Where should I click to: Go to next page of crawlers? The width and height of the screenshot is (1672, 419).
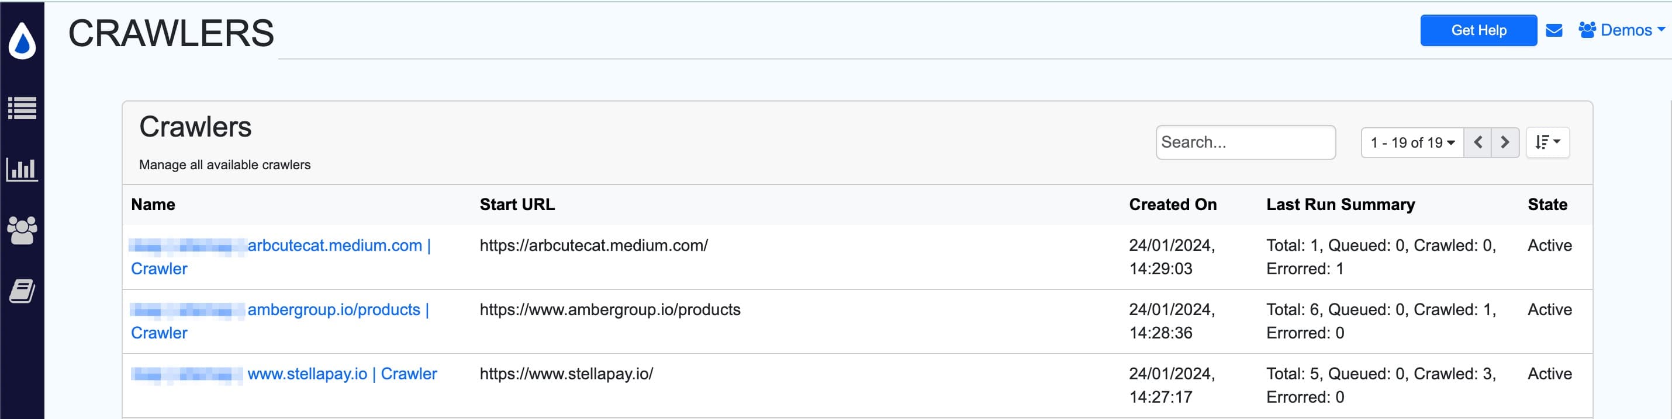click(1505, 142)
